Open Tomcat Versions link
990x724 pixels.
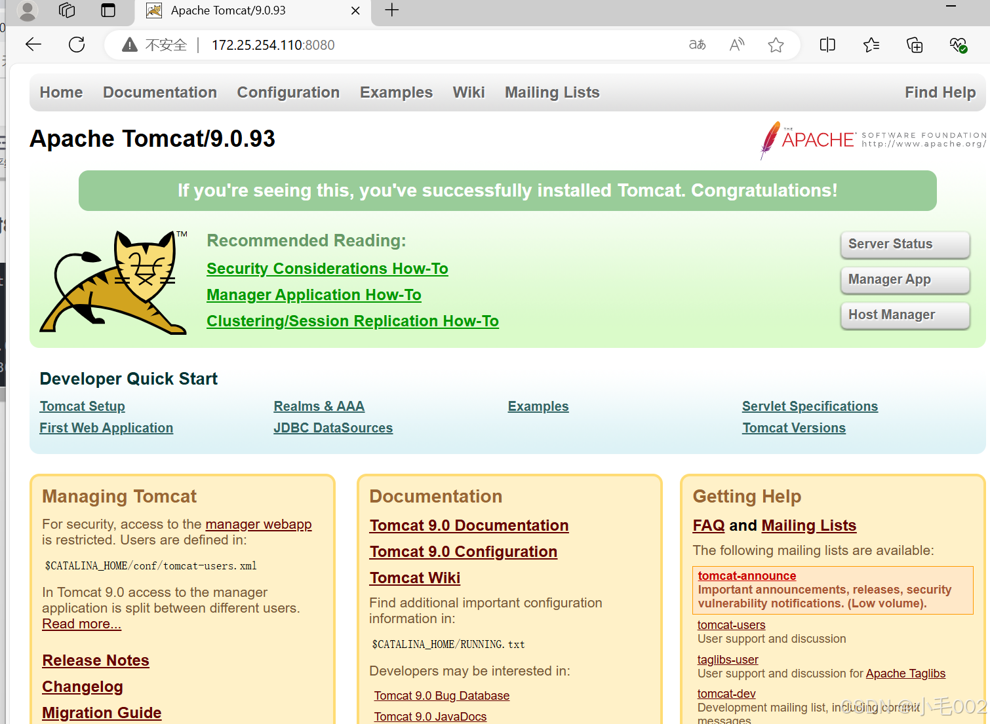click(x=794, y=428)
